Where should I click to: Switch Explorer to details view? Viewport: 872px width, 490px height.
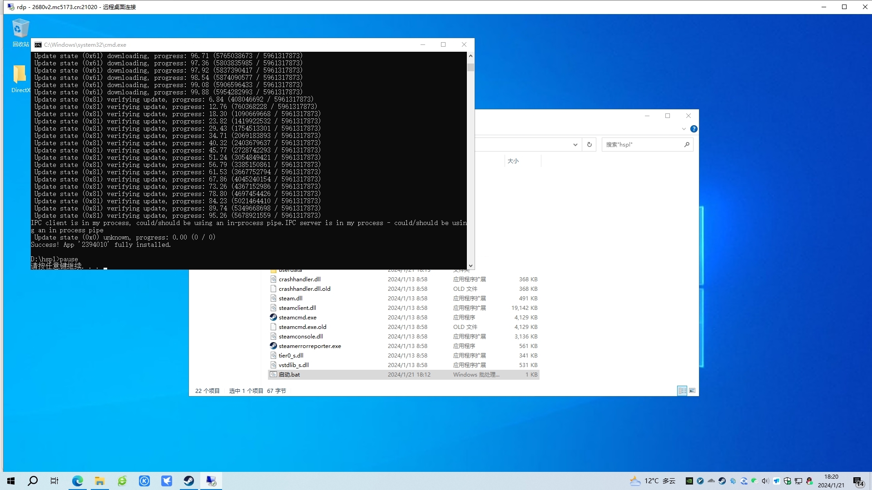(682, 391)
